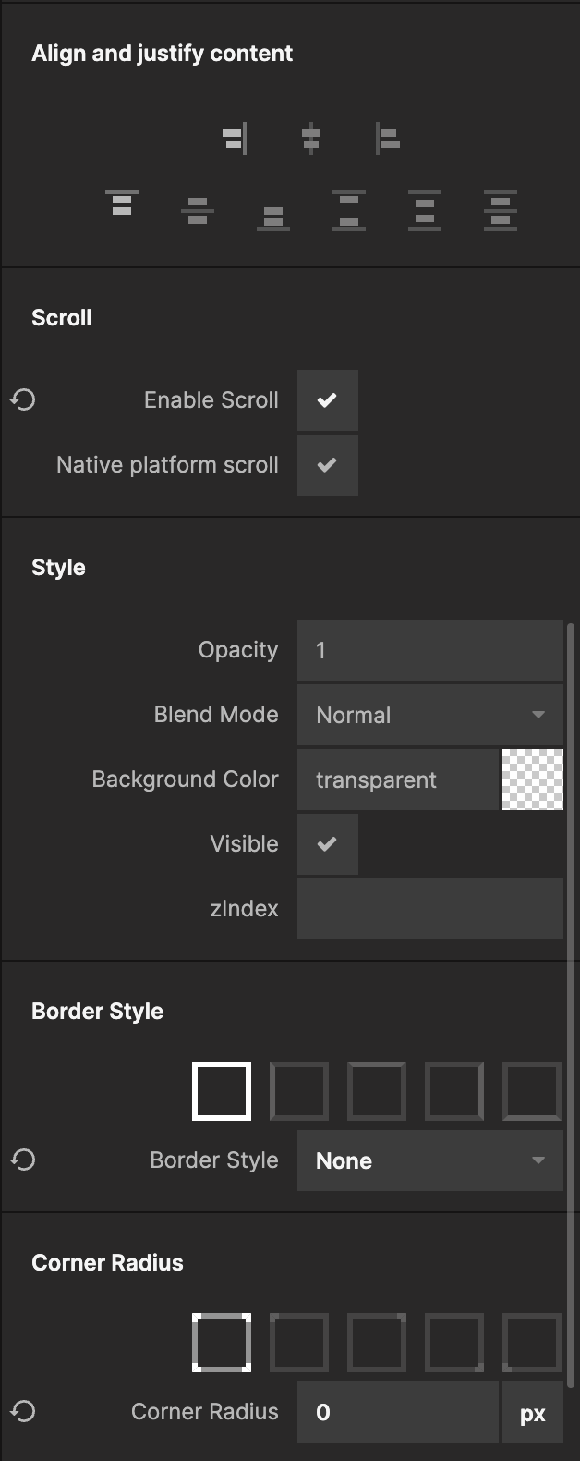
Task: Select the align right icon
Action: tap(235, 140)
